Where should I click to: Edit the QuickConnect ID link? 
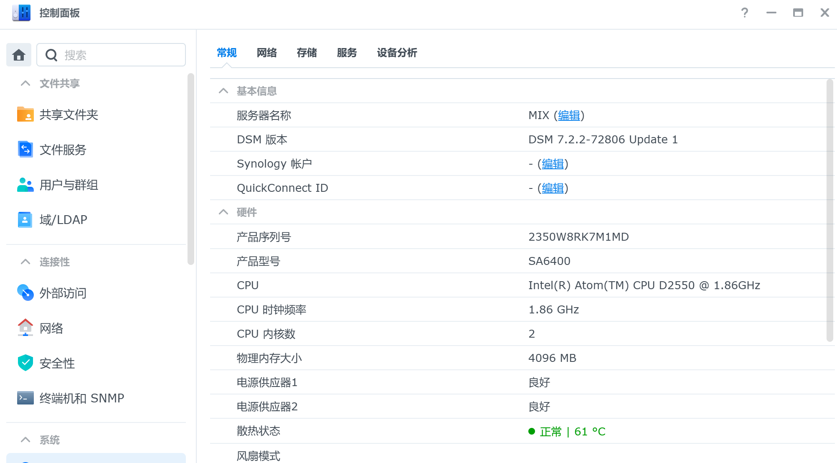553,188
